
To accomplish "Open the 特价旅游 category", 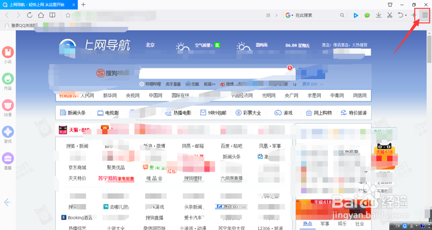I will 354,113.
